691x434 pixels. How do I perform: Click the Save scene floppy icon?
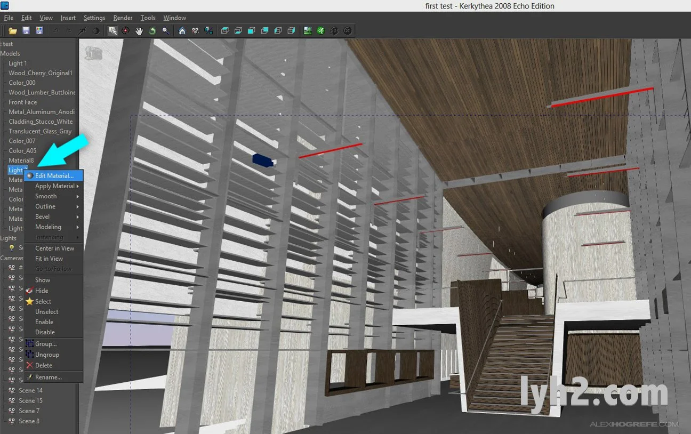[26, 31]
